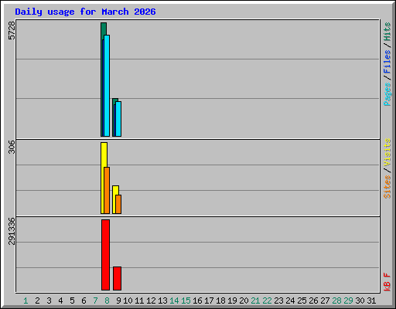Select the tall cyan Pages bar for day 8
396x309 pixels.
point(107,86)
